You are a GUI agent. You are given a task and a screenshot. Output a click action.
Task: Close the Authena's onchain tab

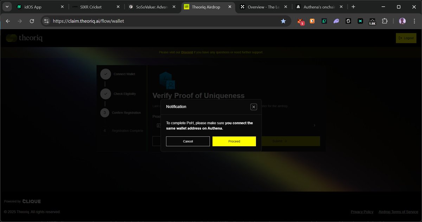point(341,7)
